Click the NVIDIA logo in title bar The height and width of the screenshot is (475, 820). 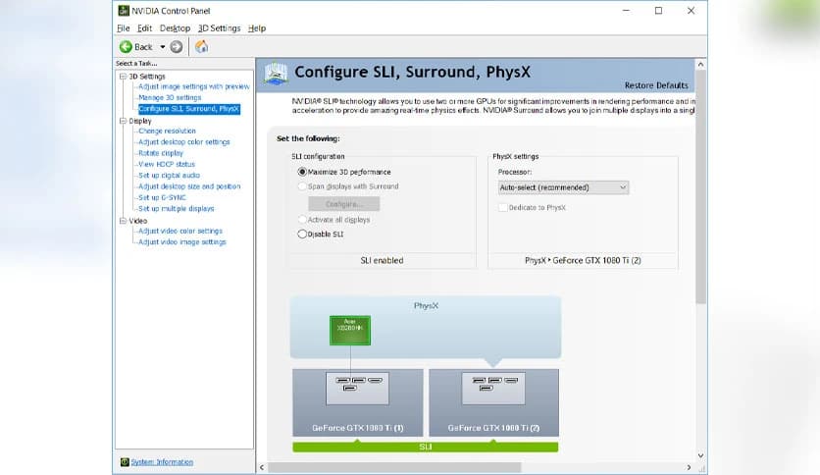(x=123, y=10)
